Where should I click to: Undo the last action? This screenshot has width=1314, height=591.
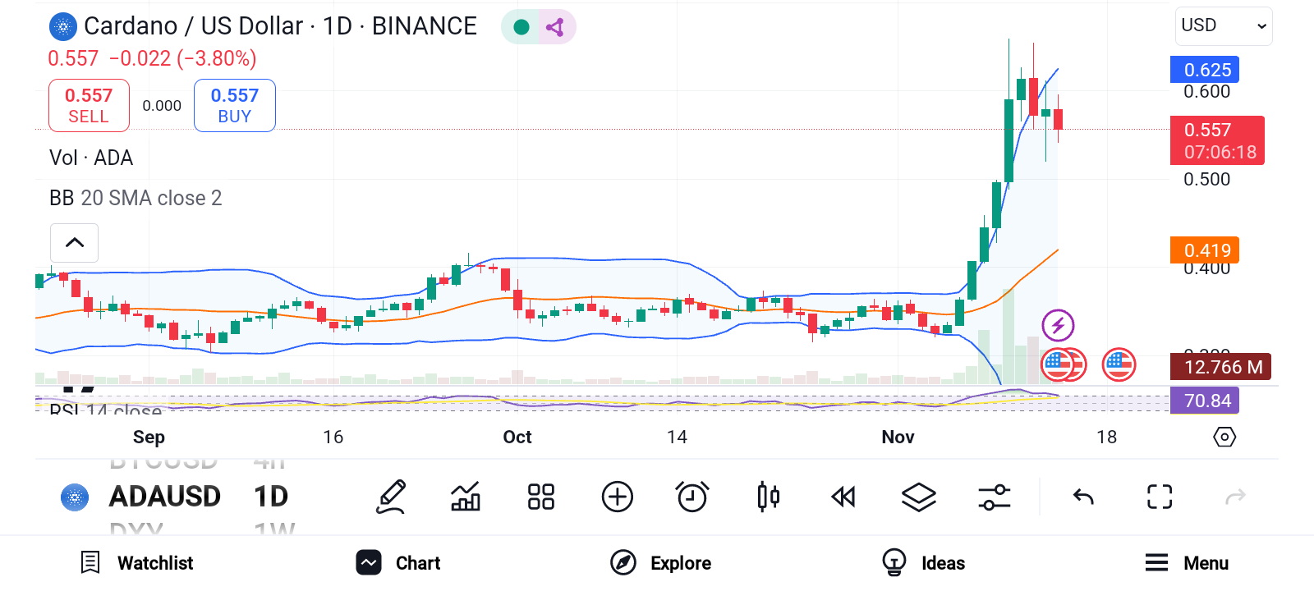coord(1083,497)
